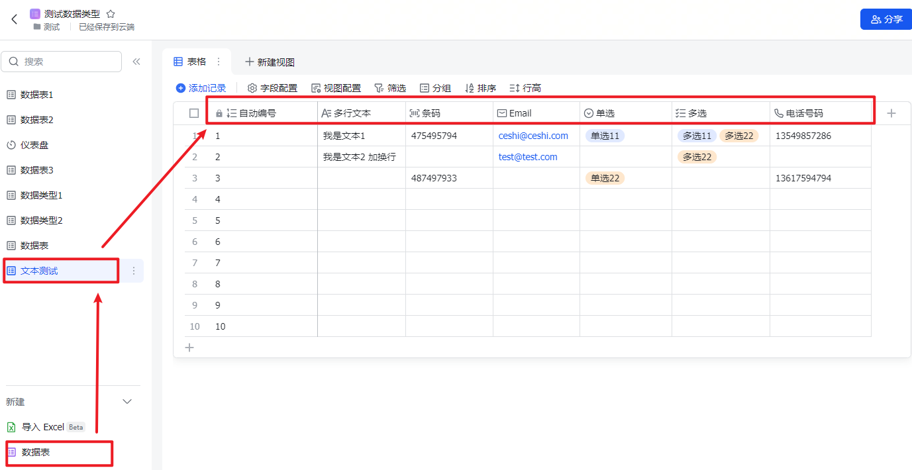This screenshot has width=912, height=470.
Task: Toggle the select-all rows checkbox
Action: pos(194,113)
